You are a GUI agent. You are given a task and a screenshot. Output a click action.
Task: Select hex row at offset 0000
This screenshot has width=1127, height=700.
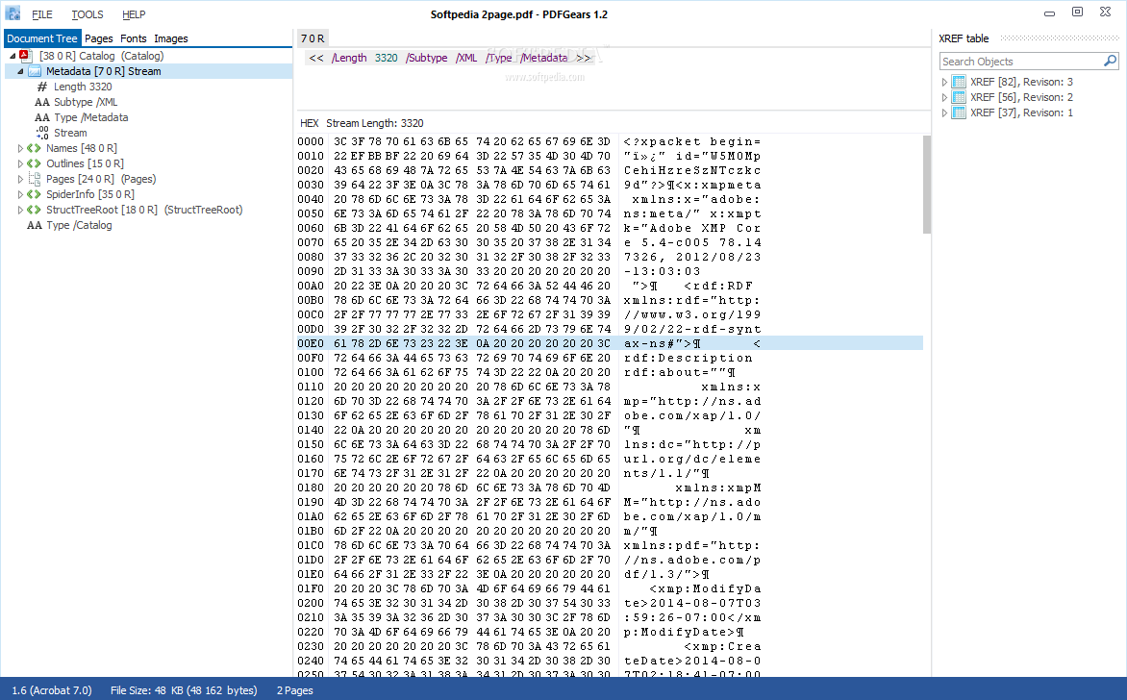610,141
